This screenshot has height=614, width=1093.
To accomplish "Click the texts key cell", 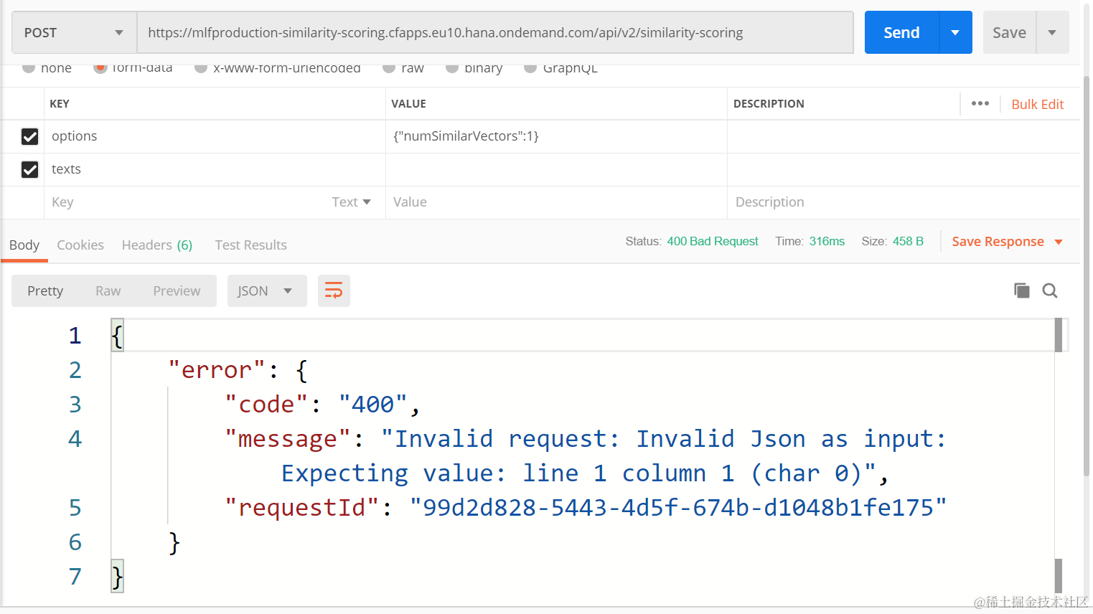I will tap(215, 169).
